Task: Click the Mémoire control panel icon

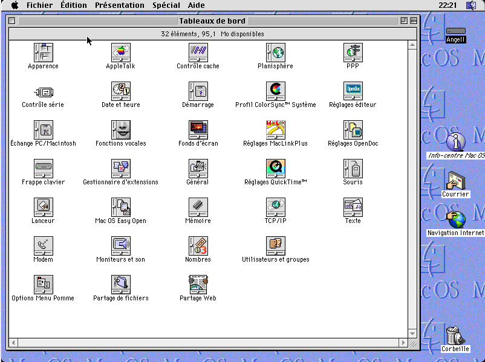Action: (198, 207)
